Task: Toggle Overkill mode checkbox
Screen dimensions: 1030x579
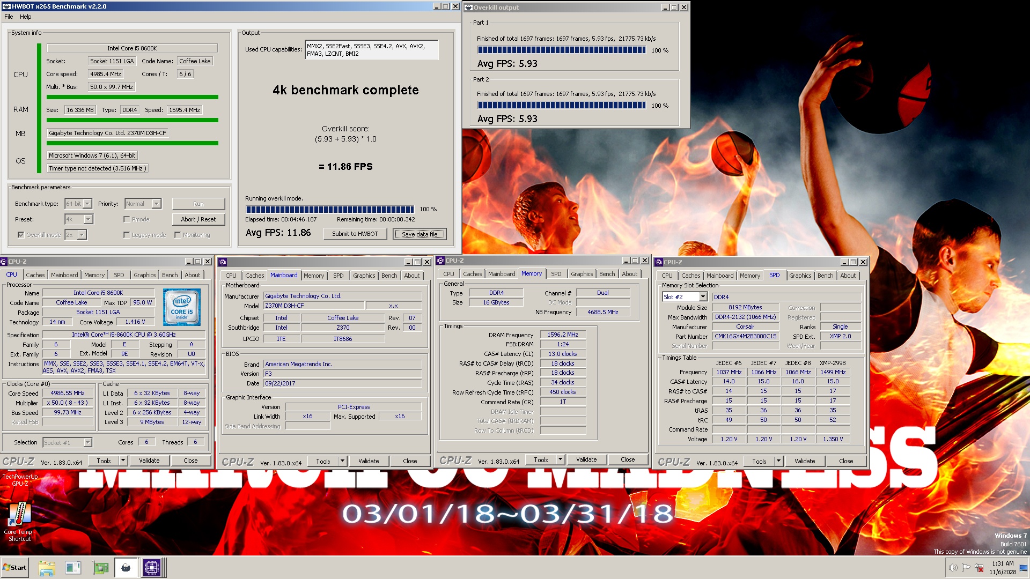Action: coord(21,235)
